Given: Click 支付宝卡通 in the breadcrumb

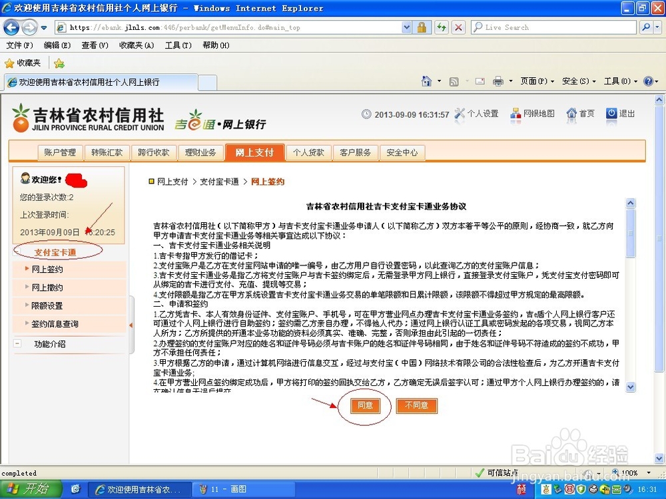Looking at the screenshot, I should (219, 182).
